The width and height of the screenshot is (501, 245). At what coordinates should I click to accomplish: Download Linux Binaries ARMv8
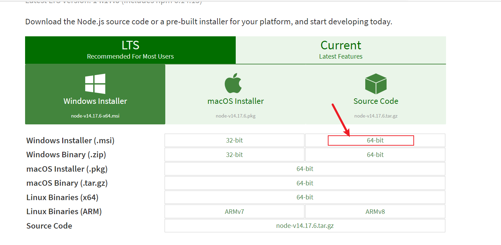[375, 211]
